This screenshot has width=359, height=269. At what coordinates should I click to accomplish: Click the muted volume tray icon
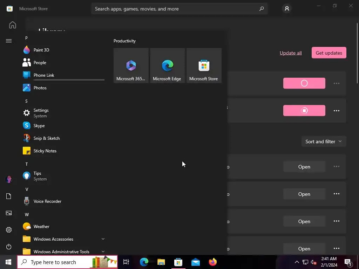coord(314,262)
